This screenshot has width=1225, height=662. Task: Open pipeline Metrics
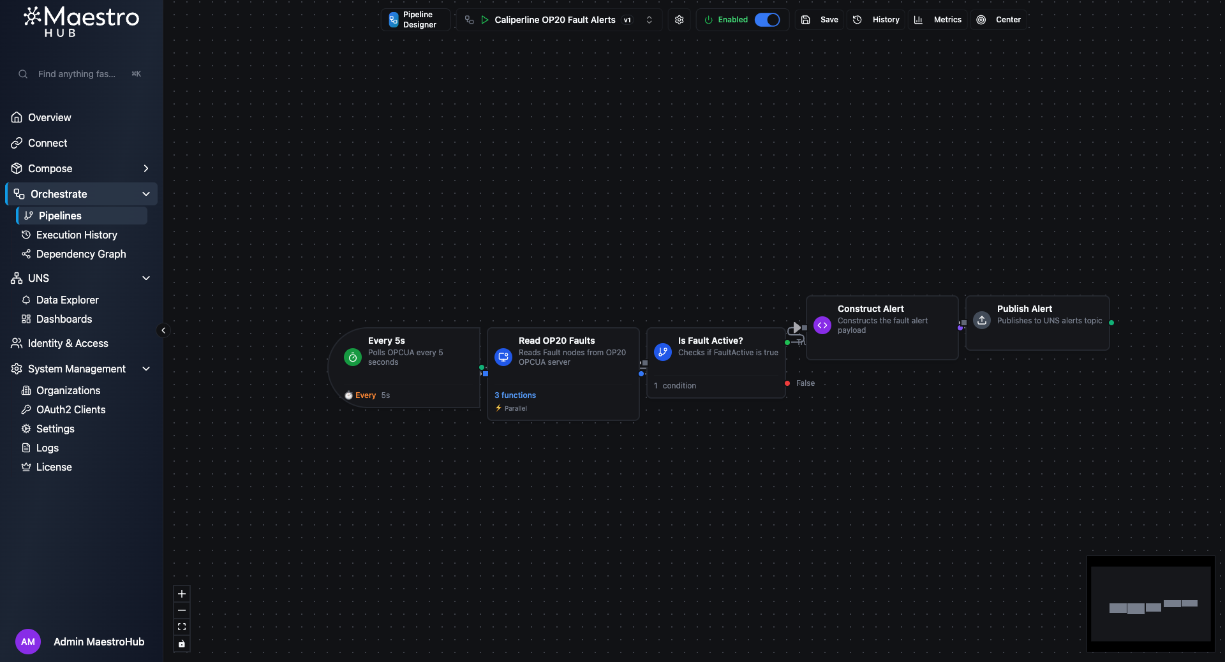pos(937,20)
